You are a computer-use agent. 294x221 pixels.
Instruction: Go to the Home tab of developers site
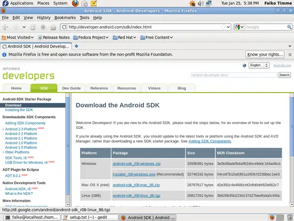tap(17, 88)
